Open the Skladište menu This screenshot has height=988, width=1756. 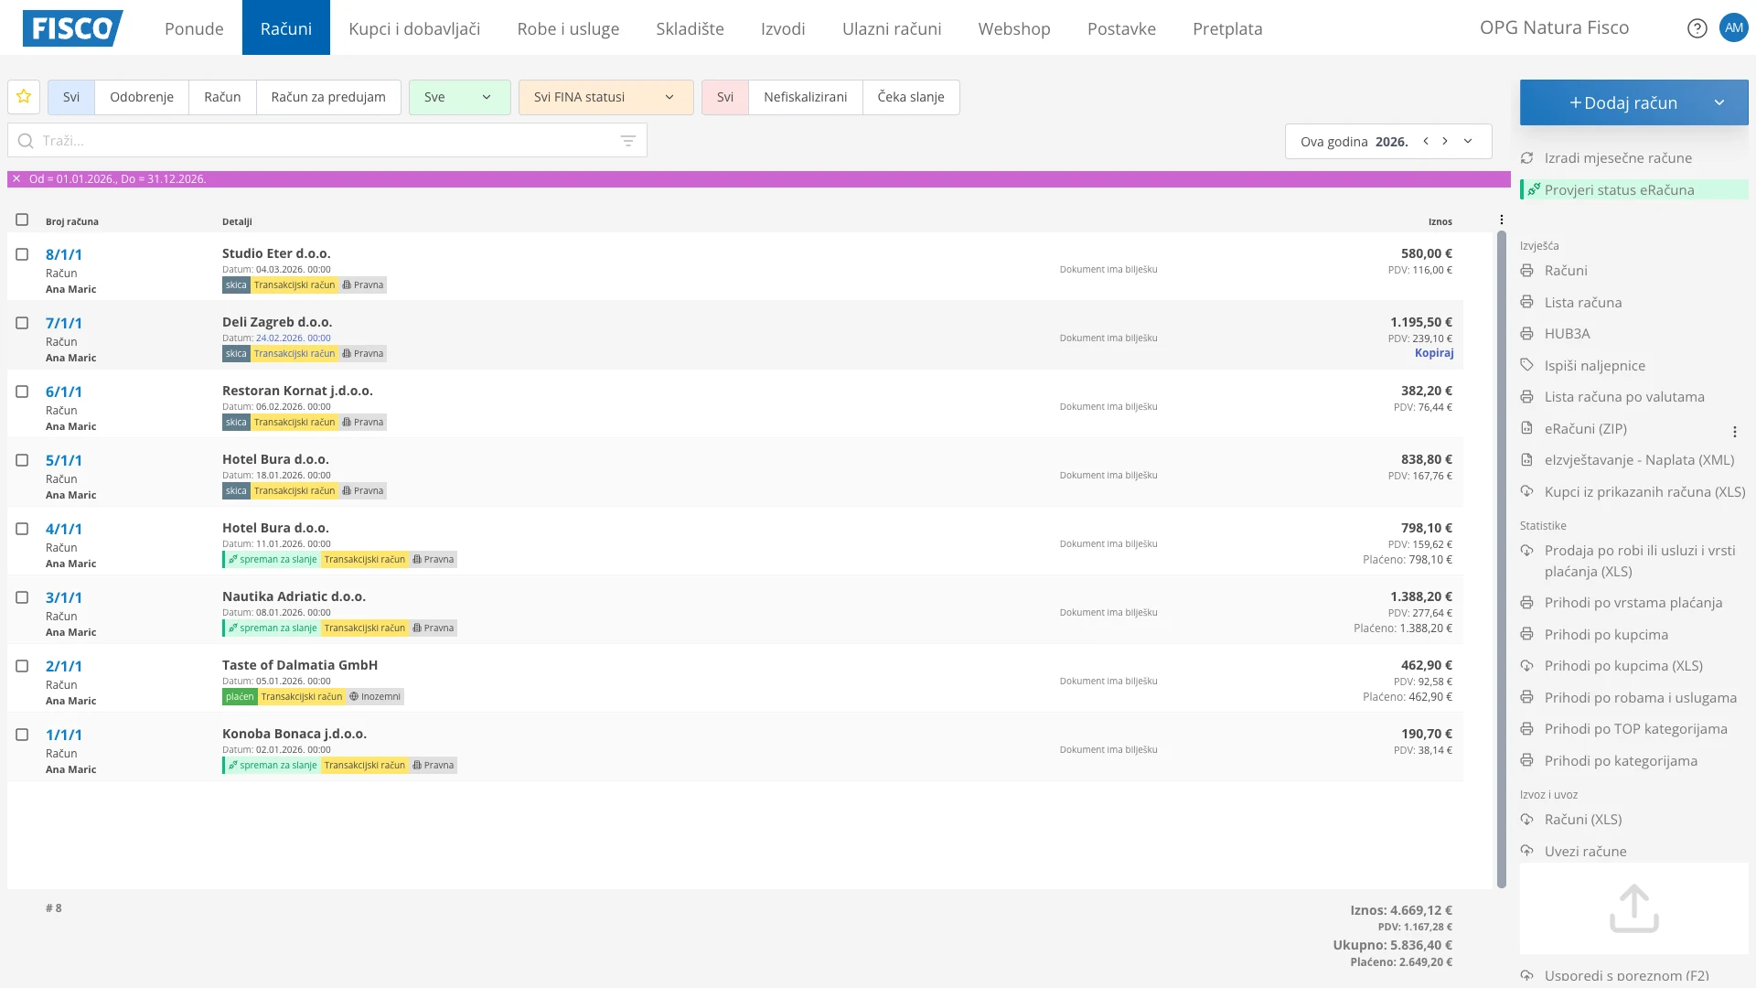[x=690, y=28]
